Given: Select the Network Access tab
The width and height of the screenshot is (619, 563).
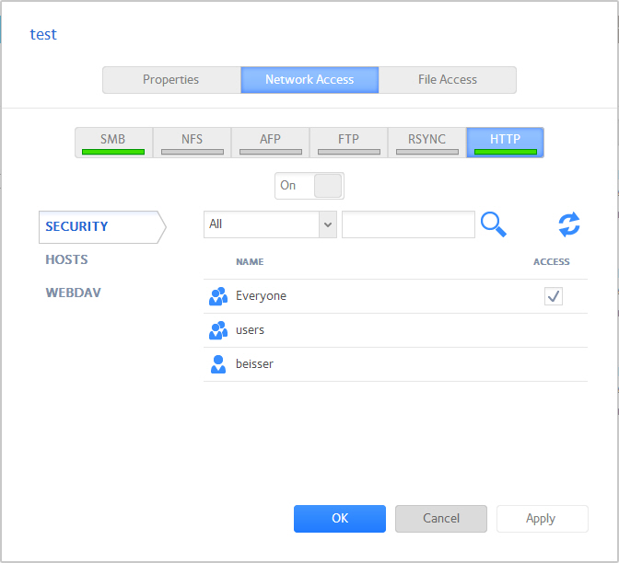Looking at the screenshot, I should (309, 80).
